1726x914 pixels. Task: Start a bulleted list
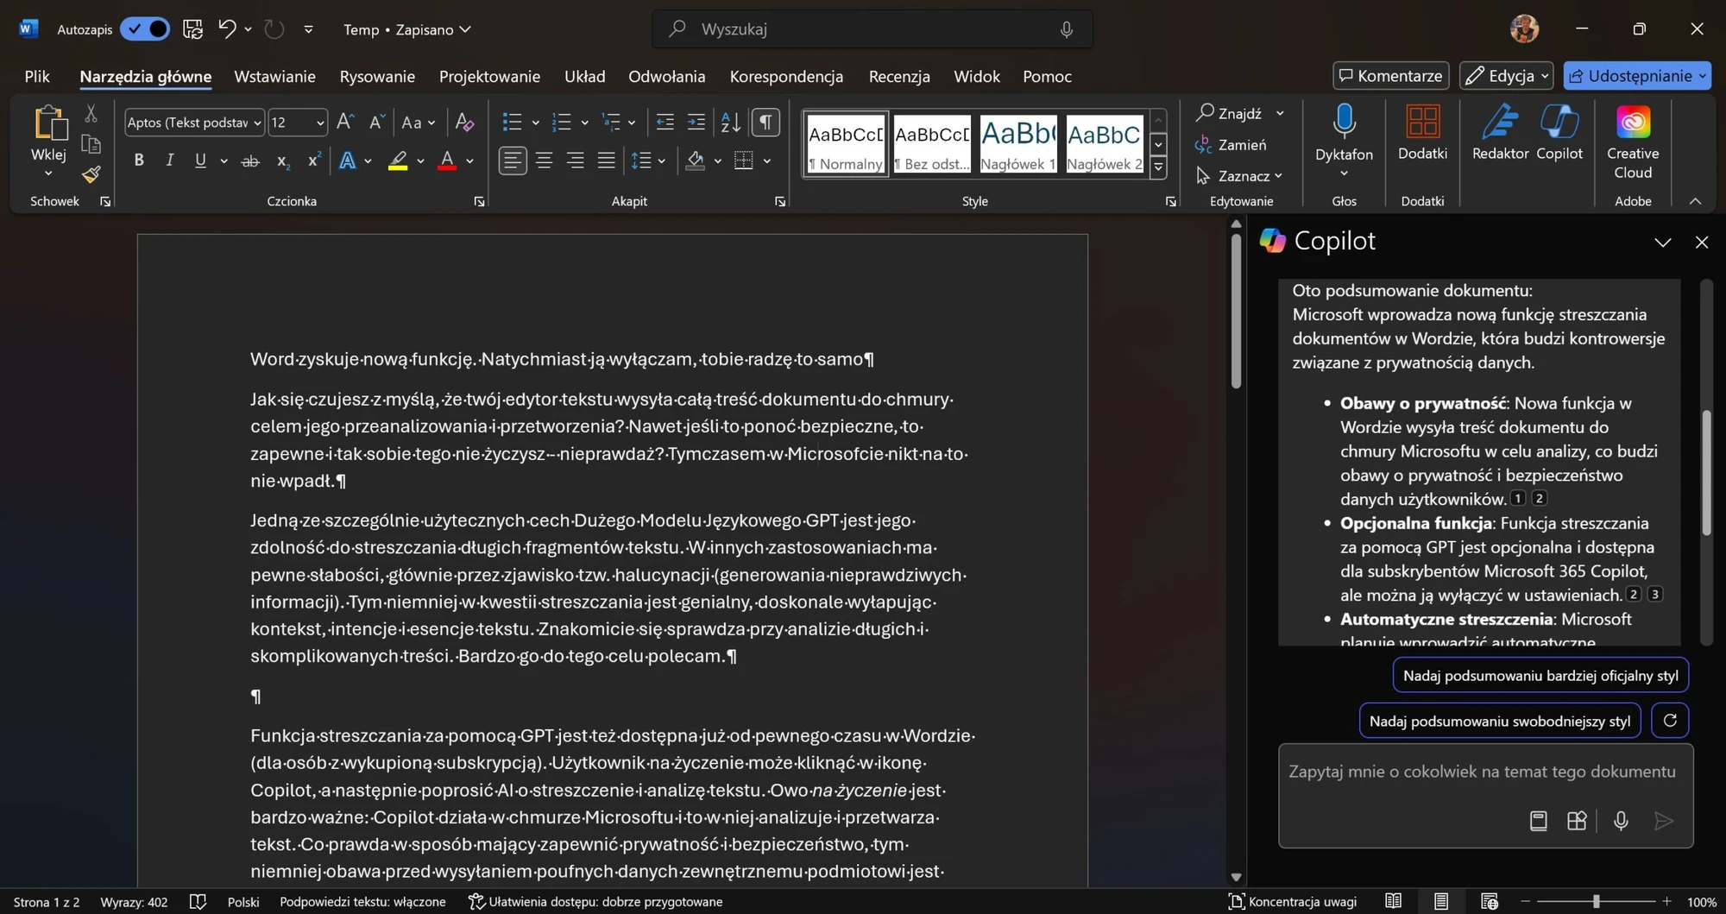[512, 123]
